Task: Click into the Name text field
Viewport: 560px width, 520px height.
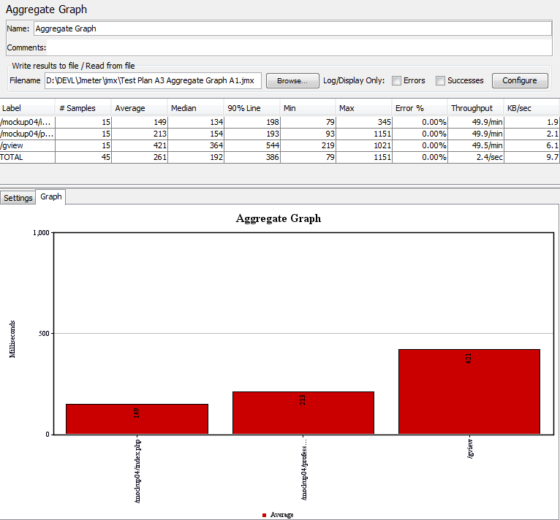Action: [292, 28]
